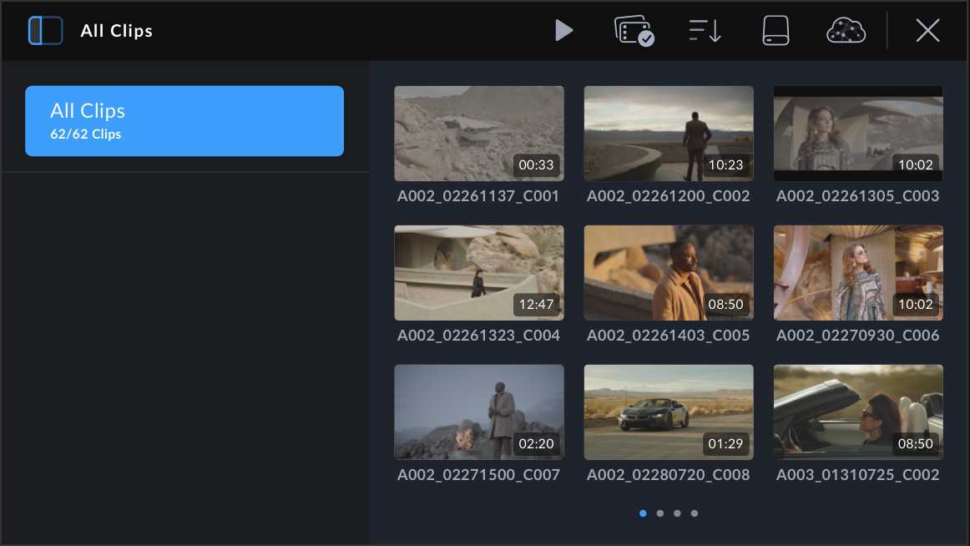Choose clip A002_02261305_C003 thumbnail
Image resolution: width=970 pixels, height=546 pixels.
857,134
